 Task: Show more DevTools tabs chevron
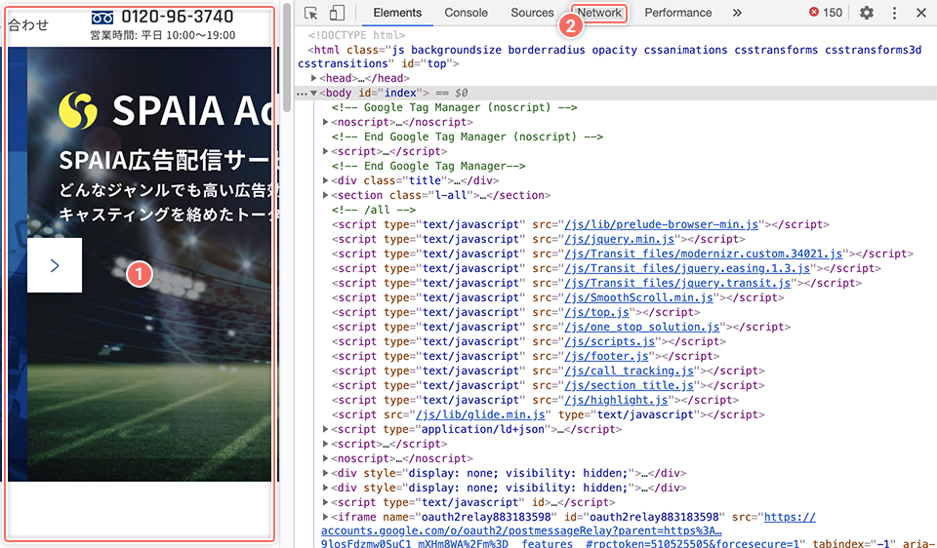tap(737, 13)
